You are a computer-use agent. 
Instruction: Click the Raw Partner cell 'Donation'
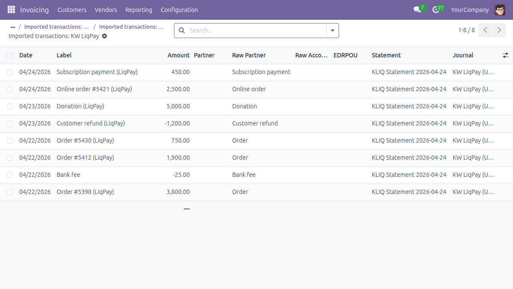coord(245,107)
